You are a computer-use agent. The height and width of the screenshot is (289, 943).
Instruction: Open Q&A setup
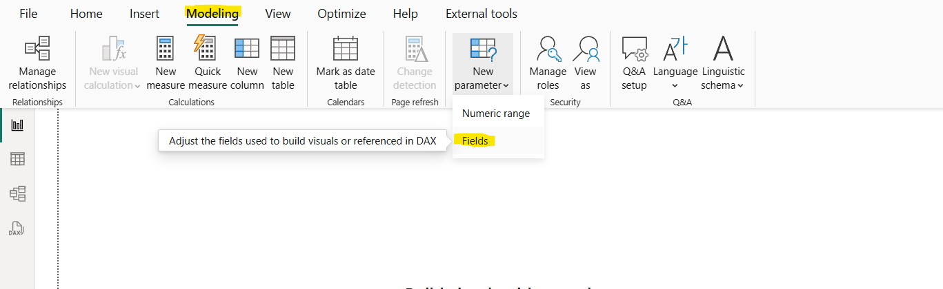[634, 64]
